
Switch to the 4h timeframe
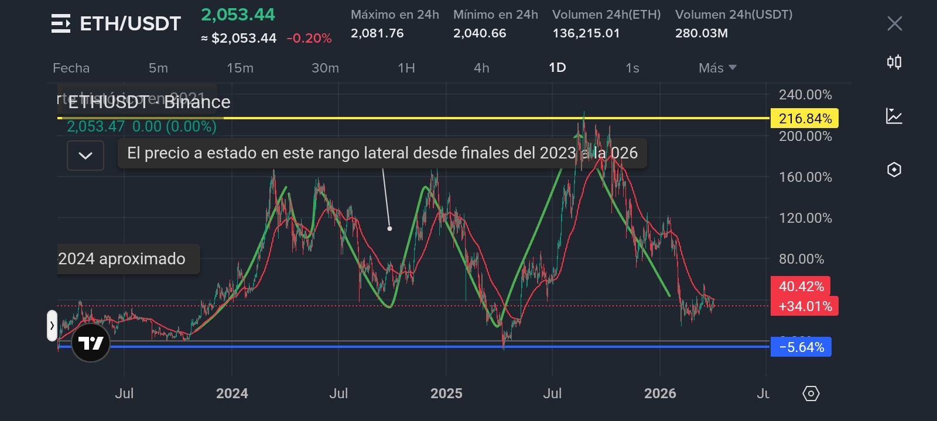(x=481, y=68)
